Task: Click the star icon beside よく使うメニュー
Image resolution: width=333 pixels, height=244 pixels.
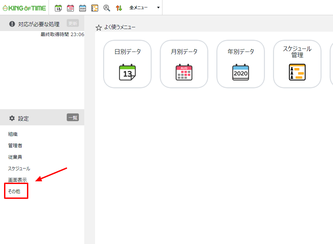Action: click(x=98, y=28)
